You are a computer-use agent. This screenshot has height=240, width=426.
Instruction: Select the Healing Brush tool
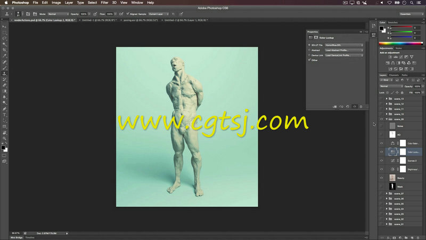4,62
